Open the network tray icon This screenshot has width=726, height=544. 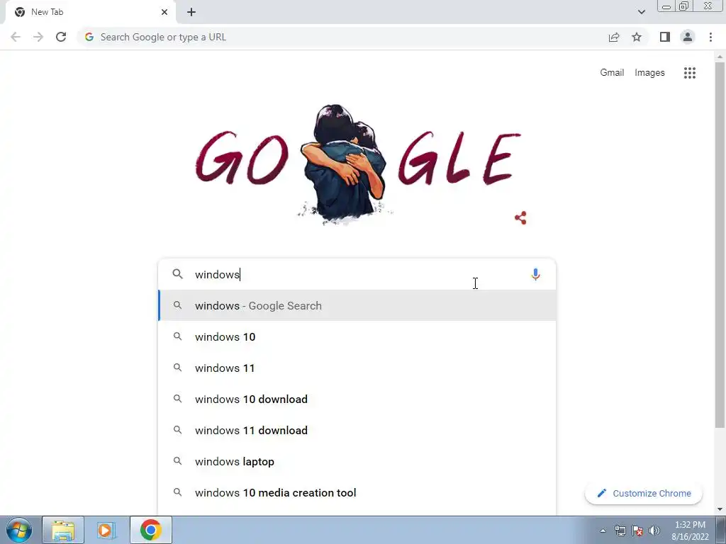tap(620, 531)
